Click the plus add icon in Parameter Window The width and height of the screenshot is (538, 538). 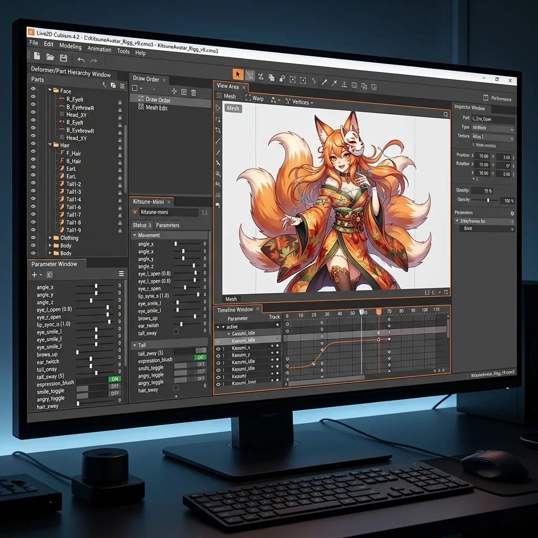pos(34,274)
